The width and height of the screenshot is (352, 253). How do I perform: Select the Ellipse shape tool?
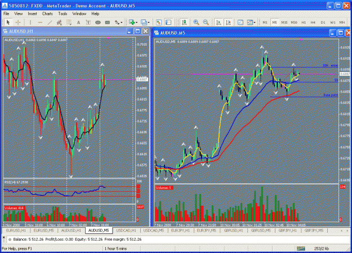click(98, 22)
